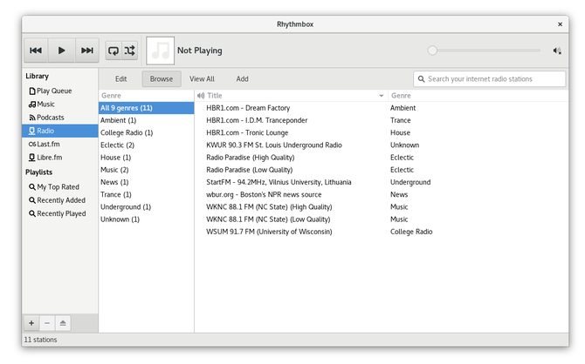Click the eject button in sidebar
Viewport: 585px width, 364px height.
63,323
